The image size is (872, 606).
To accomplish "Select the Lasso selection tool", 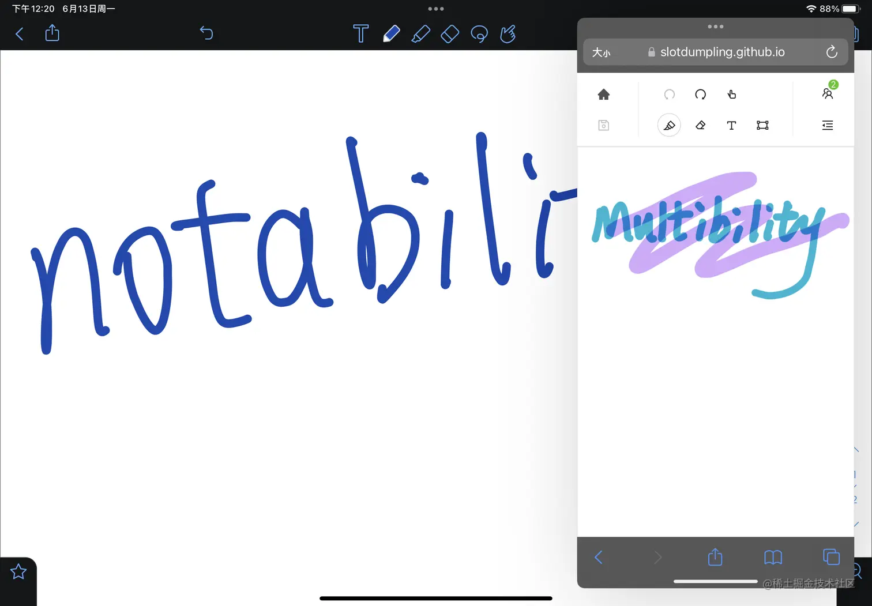I will [479, 33].
